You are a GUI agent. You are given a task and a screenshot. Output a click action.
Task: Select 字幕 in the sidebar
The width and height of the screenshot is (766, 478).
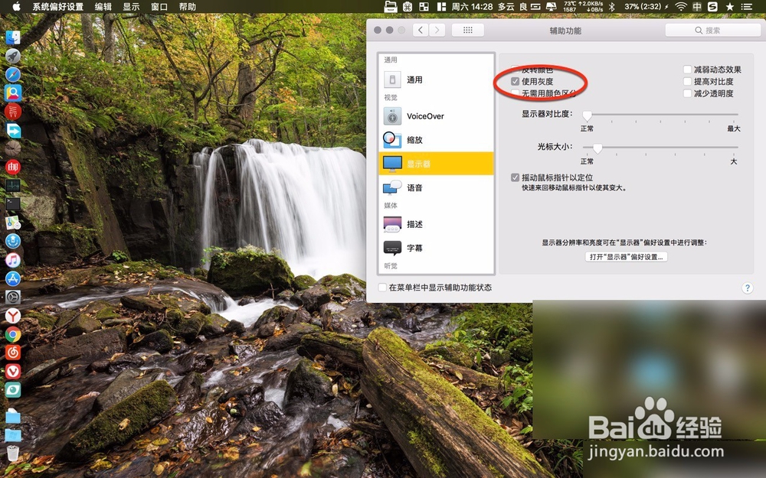[437, 248]
